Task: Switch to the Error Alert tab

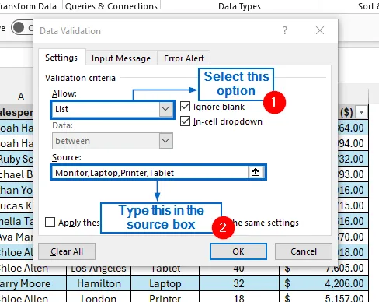Action: coord(184,58)
